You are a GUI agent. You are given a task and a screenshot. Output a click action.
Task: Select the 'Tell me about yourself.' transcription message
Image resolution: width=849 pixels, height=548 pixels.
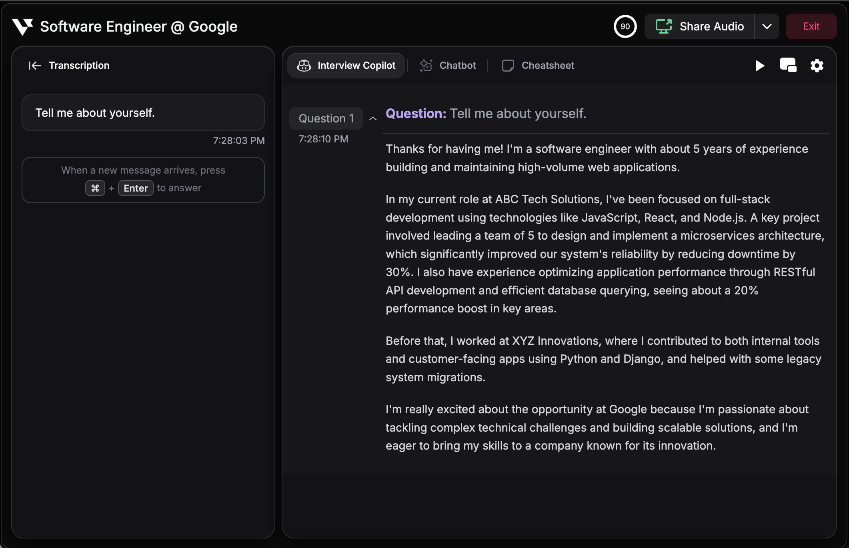[143, 113]
